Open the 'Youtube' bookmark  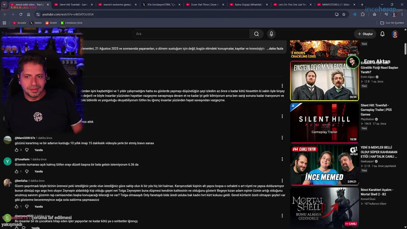pos(19,23)
